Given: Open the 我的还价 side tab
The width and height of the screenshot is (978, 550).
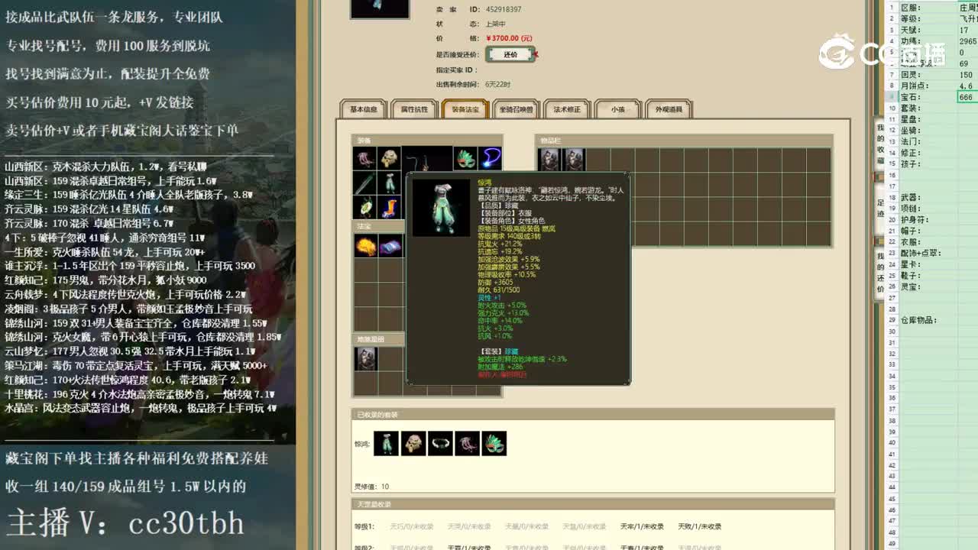Looking at the screenshot, I should (879, 272).
